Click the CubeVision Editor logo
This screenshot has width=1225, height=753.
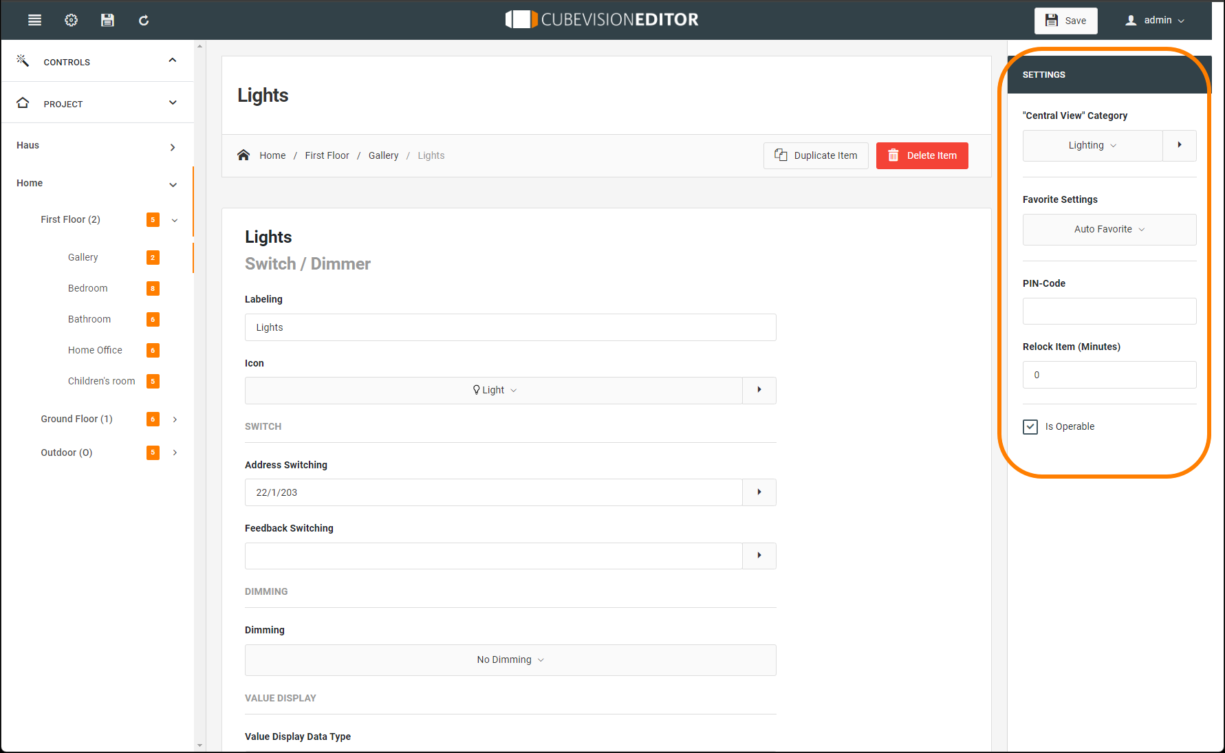602,19
